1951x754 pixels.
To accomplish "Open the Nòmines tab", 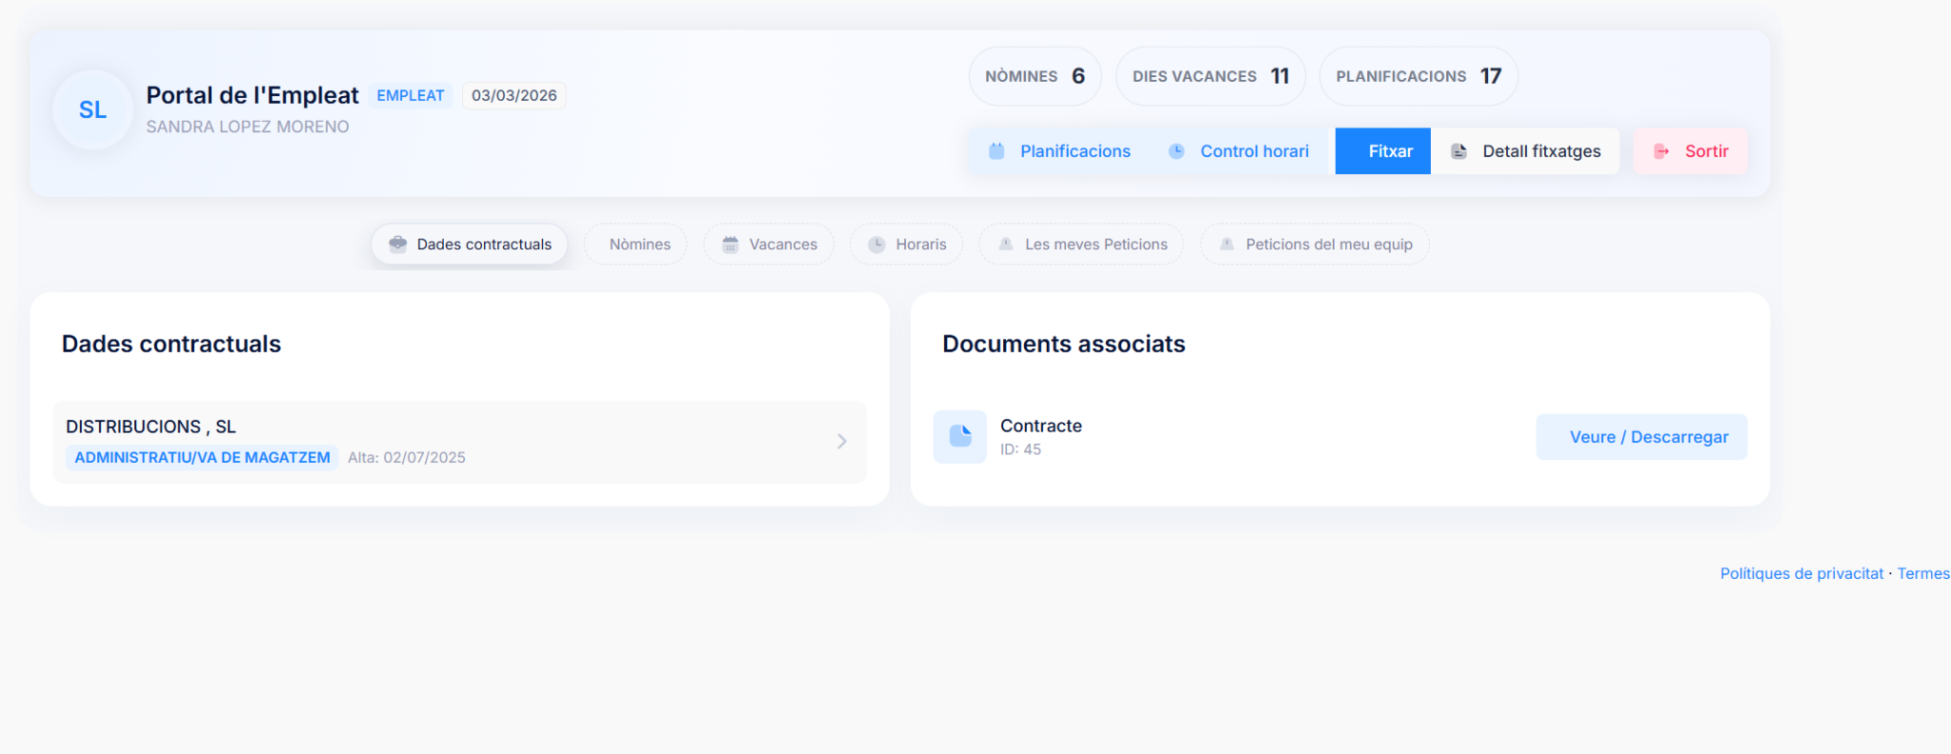I will 639,244.
